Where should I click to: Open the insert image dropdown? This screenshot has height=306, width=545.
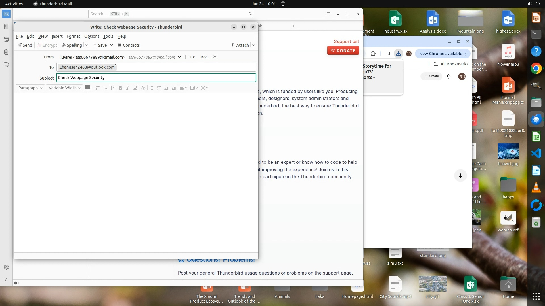point(194,88)
